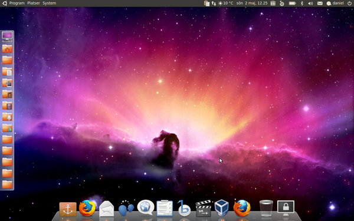Launch the blue chat buddies app
This screenshot has width=354, height=221.
click(126, 208)
